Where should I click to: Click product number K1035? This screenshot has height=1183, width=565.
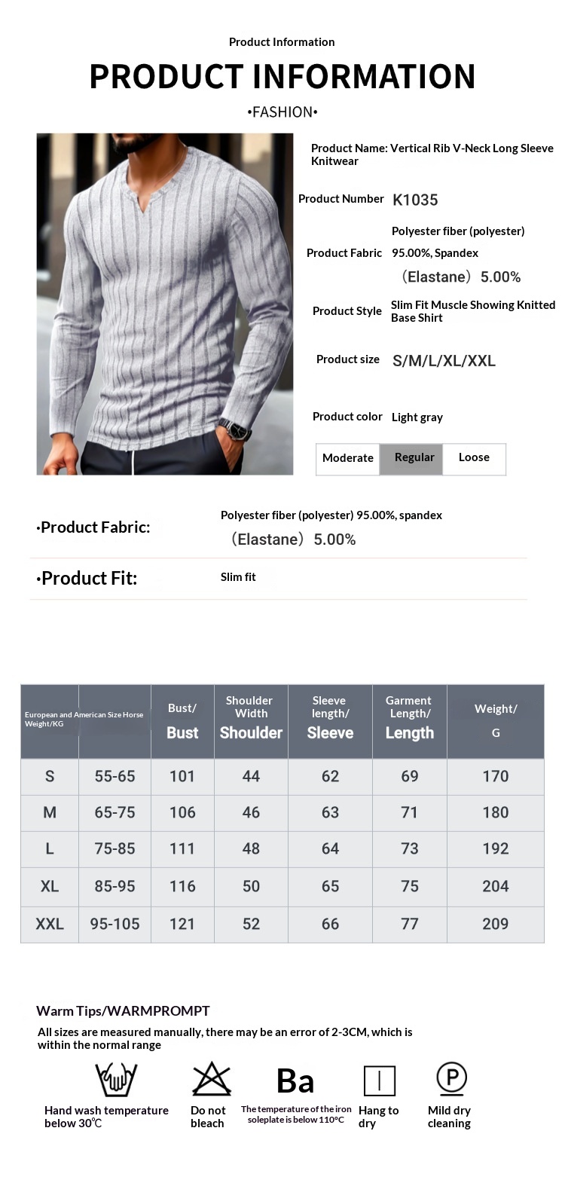pos(415,200)
